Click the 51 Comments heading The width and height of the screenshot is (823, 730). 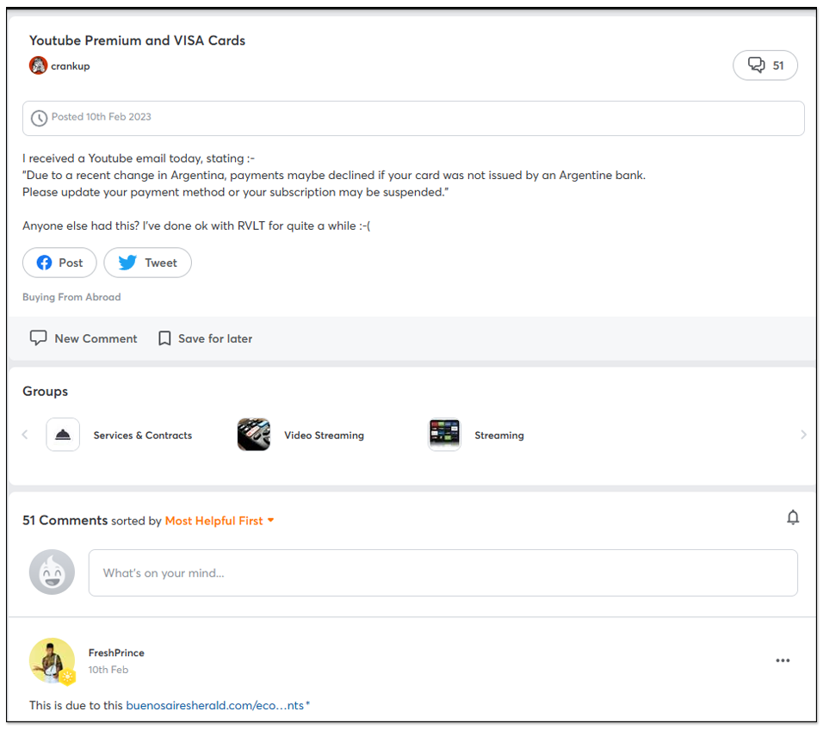point(65,520)
